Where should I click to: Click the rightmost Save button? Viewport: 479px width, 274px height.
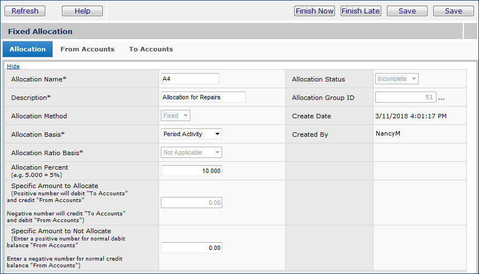(453, 11)
